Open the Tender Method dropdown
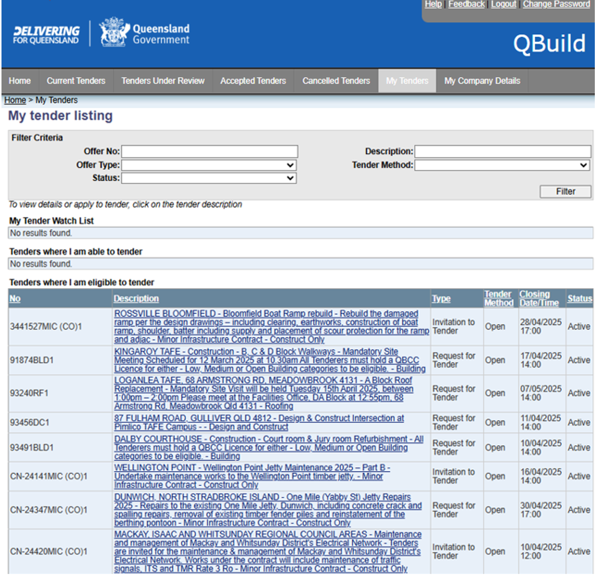The width and height of the screenshot is (602, 585). (502, 165)
